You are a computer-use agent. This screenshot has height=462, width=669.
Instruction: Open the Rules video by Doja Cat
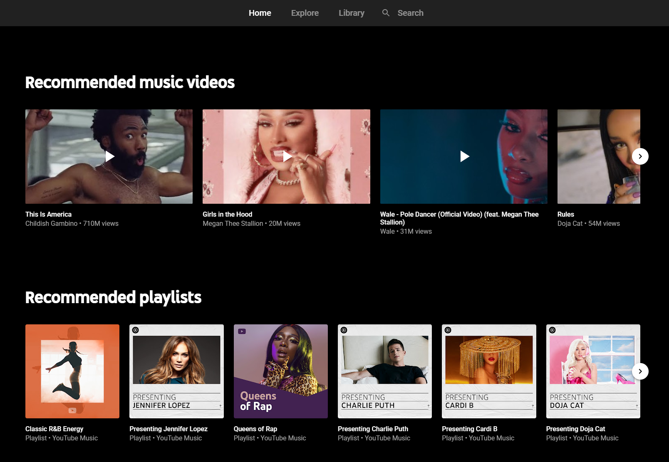pyautogui.click(x=565, y=214)
